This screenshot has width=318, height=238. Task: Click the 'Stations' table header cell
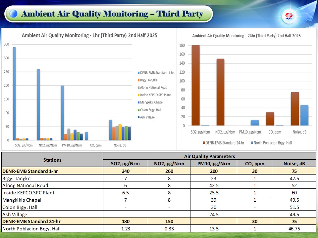[x=52, y=160]
